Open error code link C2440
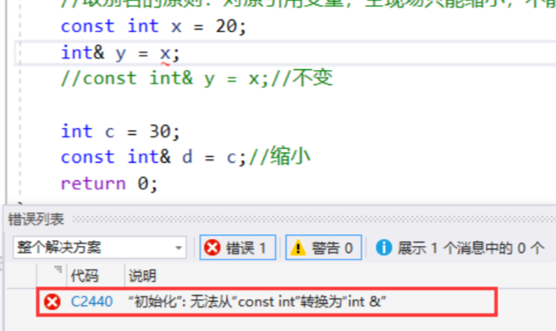Screen dimensions: 556x331 point(92,302)
